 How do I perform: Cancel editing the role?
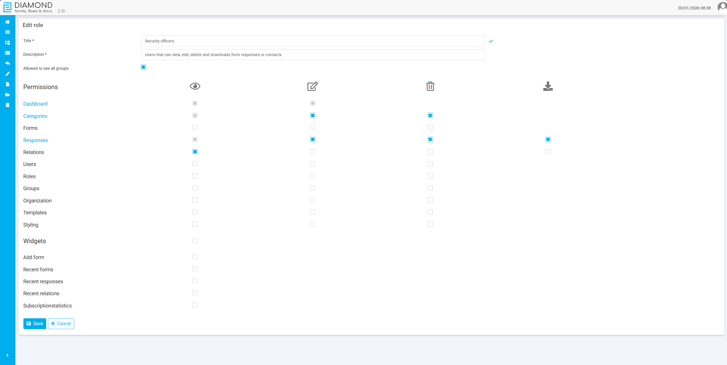coord(61,323)
